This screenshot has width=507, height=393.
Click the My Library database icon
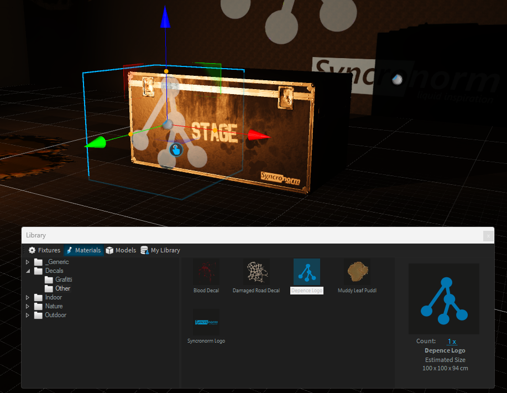(x=144, y=250)
